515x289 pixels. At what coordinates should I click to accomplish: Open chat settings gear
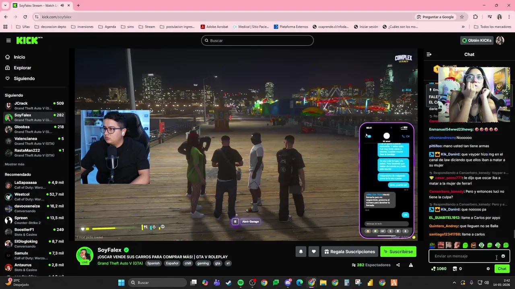488,269
